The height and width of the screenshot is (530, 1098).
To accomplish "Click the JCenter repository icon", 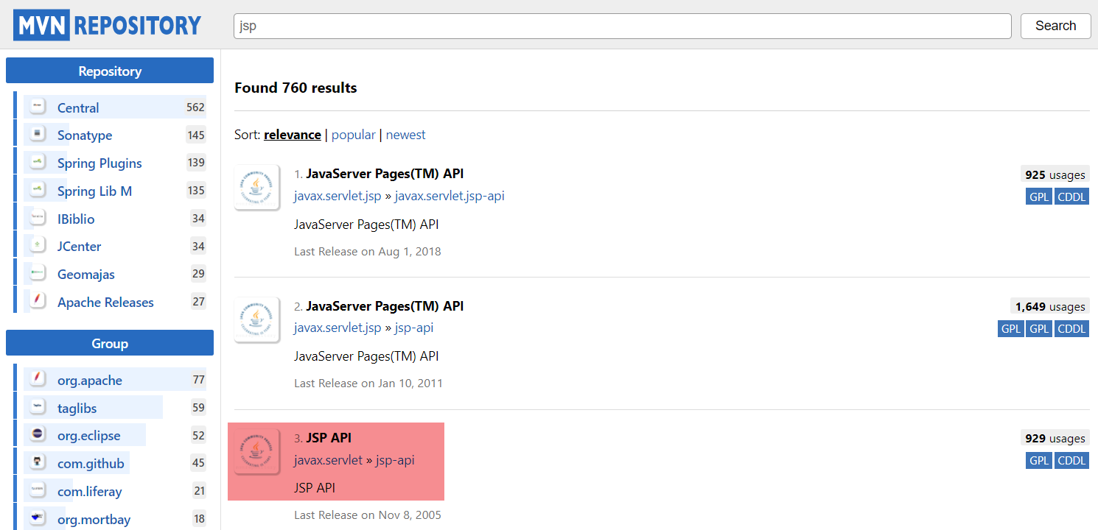I will click(38, 246).
